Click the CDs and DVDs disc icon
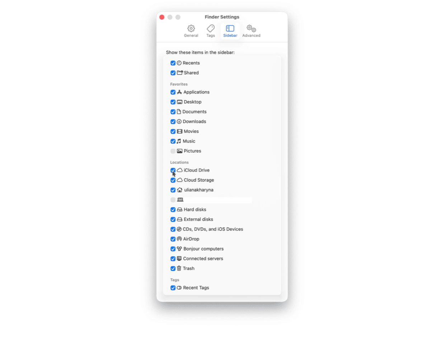The width and height of the screenshot is (436, 341). point(179,229)
